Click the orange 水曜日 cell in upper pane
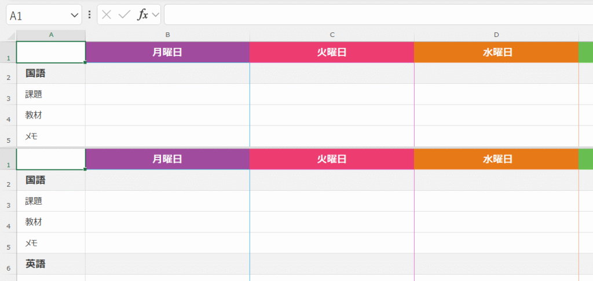Viewport: 593px width, 281px height. pos(496,52)
